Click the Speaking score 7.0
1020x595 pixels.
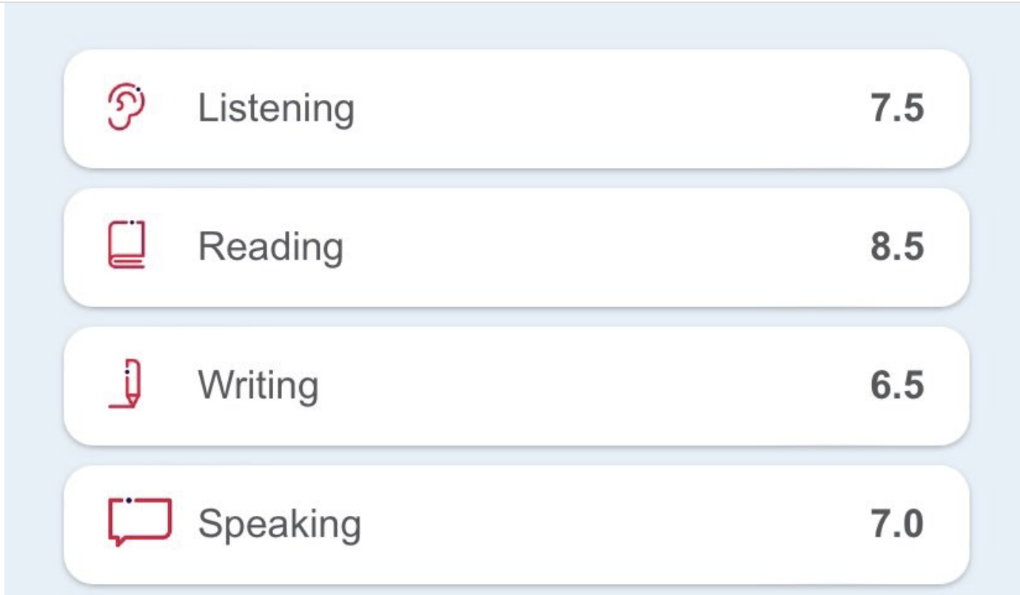[897, 524]
